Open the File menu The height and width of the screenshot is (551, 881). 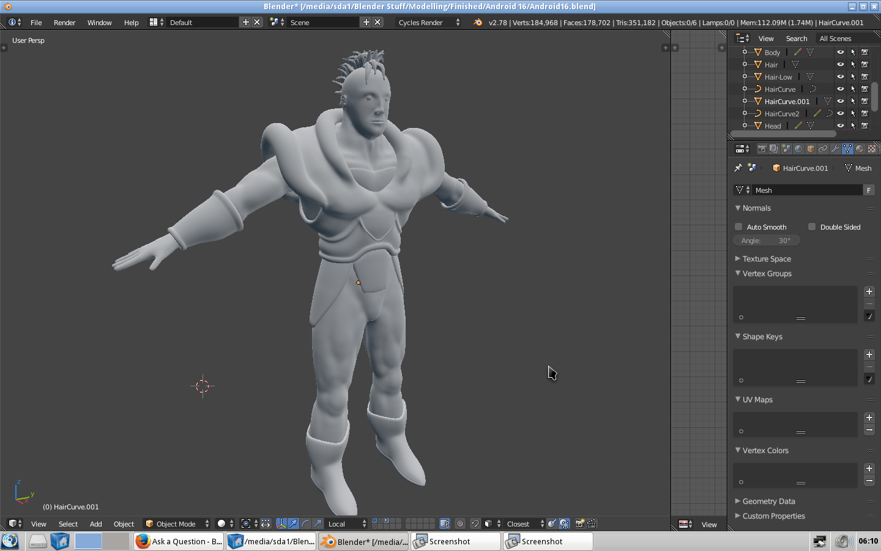[36, 22]
